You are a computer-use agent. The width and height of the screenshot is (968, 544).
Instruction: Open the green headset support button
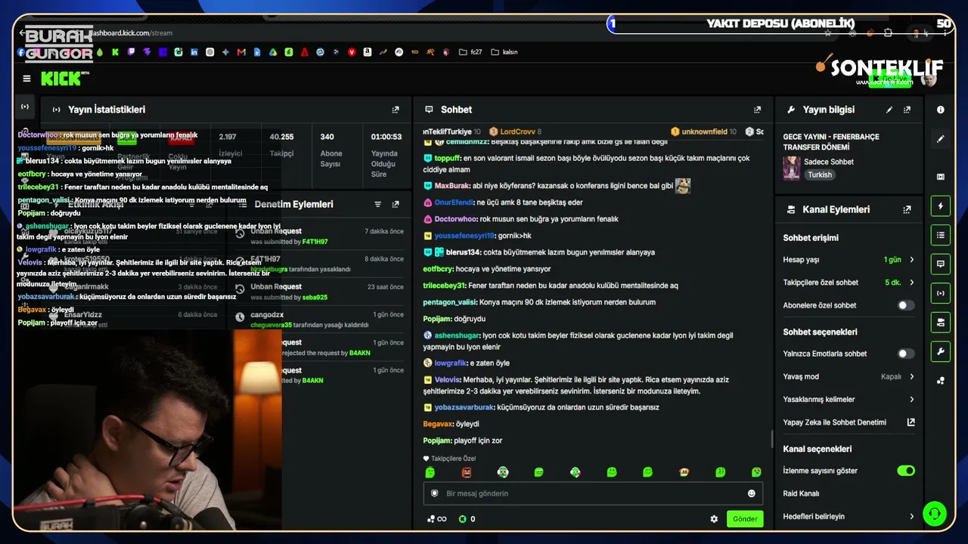(x=935, y=514)
